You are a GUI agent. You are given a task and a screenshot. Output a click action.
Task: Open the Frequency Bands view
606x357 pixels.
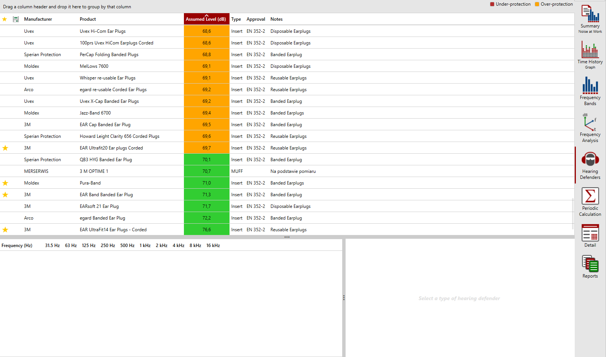pos(590,91)
